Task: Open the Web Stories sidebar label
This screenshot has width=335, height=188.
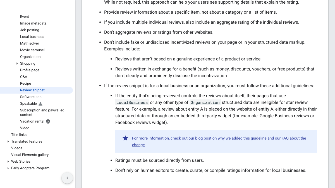Action: [x=21, y=162]
